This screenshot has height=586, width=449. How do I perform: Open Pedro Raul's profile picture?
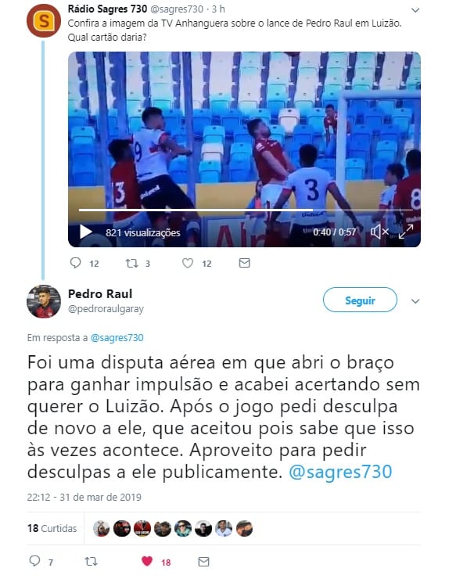(x=44, y=301)
